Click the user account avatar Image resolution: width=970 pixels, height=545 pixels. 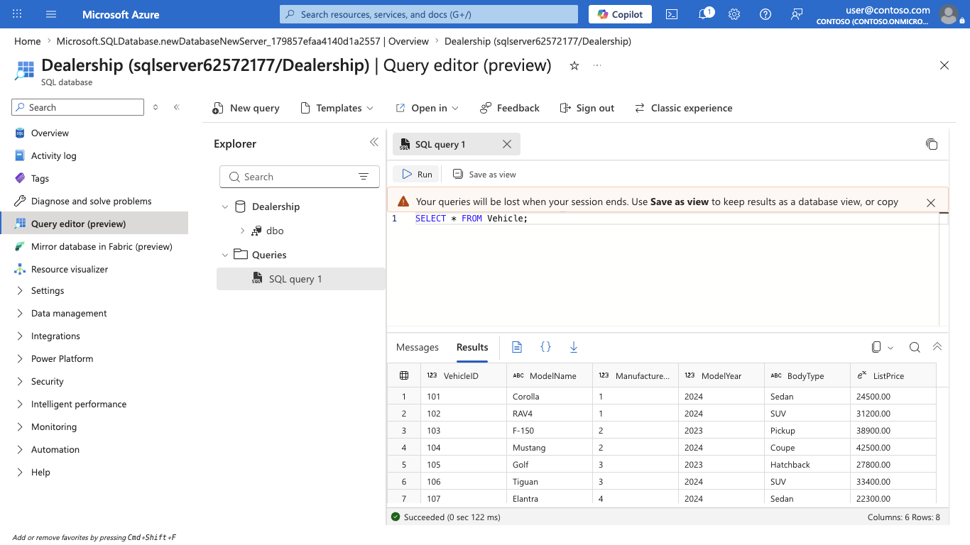pyautogui.click(x=948, y=14)
